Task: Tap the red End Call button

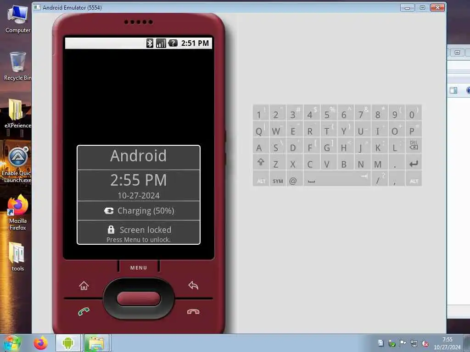Action: [193, 312]
